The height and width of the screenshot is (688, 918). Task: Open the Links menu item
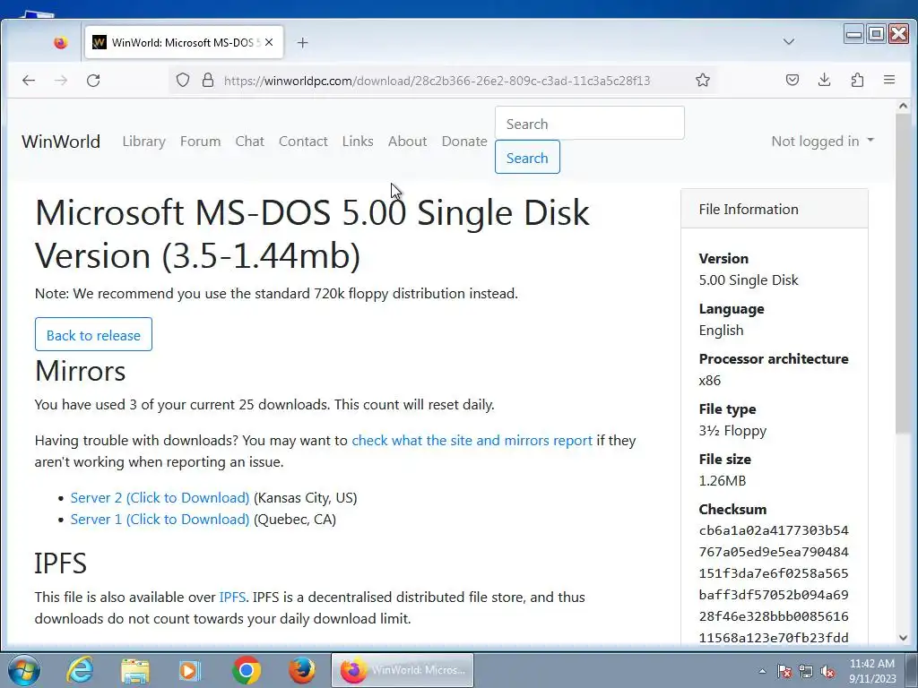(358, 141)
